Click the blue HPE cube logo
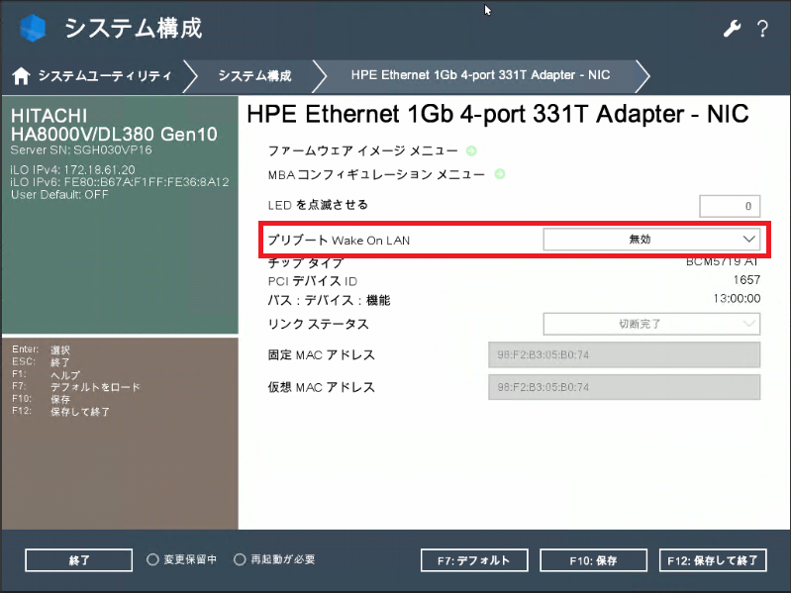Image resolution: width=791 pixels, height=593 pixels. 33,28
